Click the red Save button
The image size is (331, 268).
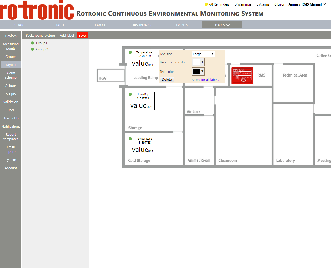[82, 35]
